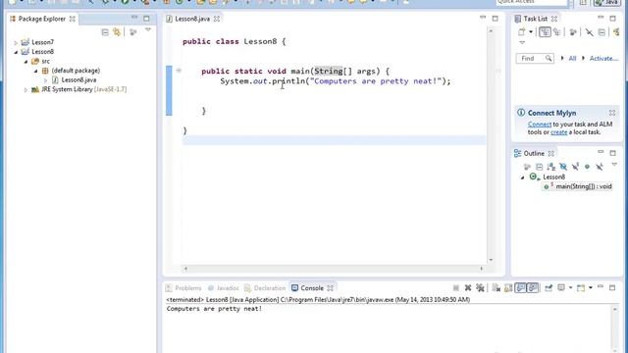628x353 pixels.
Task: Hide completed tasks in Task List
Action: [x=589, y=32]
